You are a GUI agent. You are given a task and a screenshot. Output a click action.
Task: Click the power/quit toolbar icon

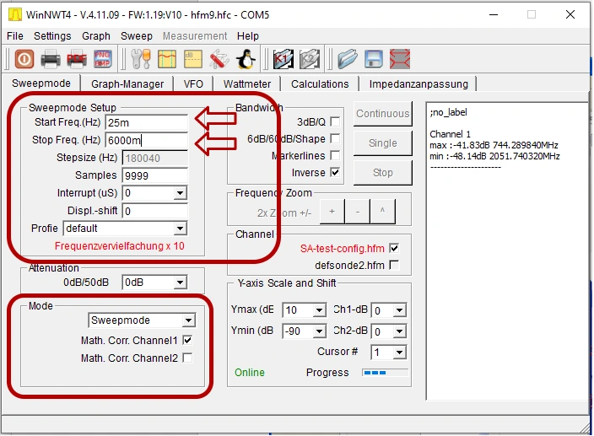(24, 59)
